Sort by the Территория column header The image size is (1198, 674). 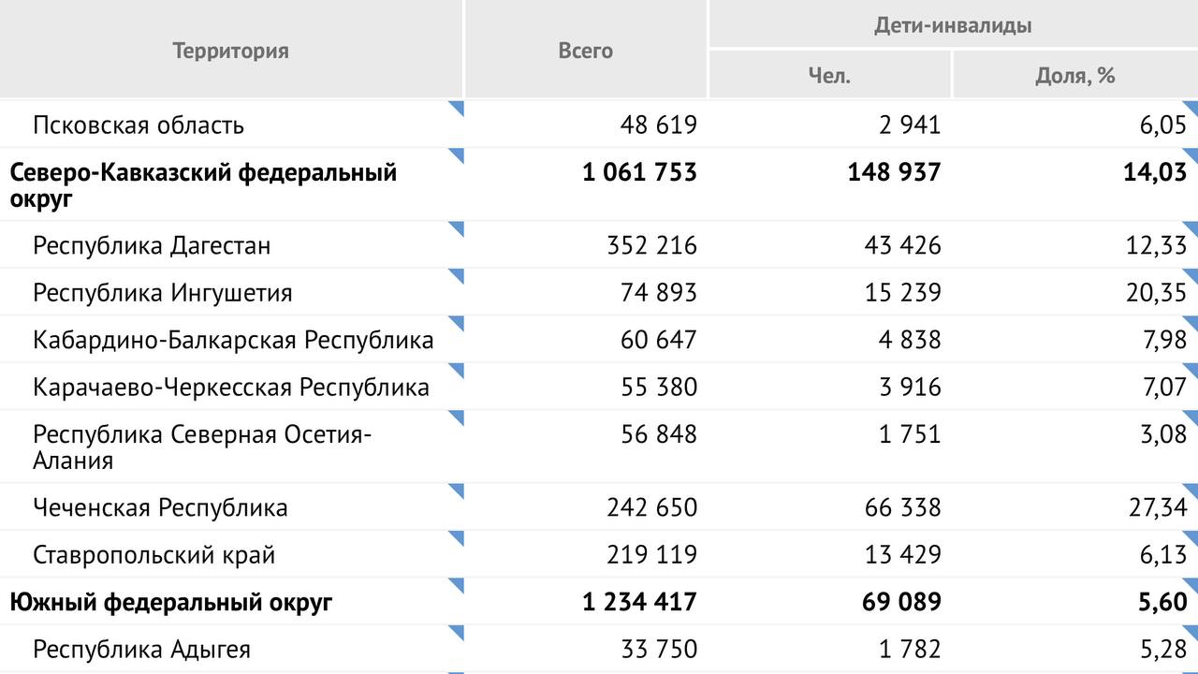(x=231, y=51)
